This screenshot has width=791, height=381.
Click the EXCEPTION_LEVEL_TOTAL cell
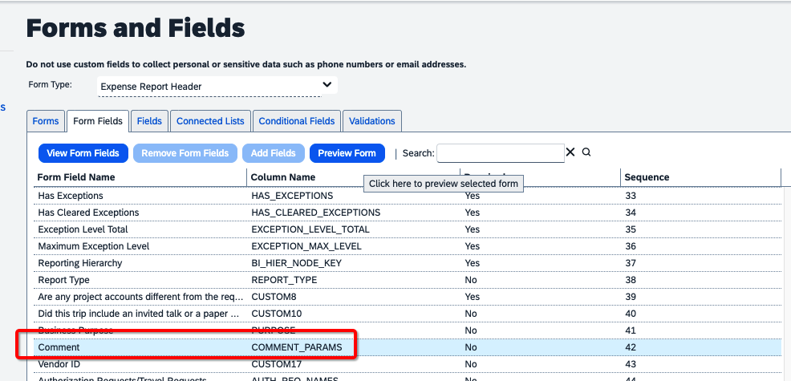[x=310, y=229]
